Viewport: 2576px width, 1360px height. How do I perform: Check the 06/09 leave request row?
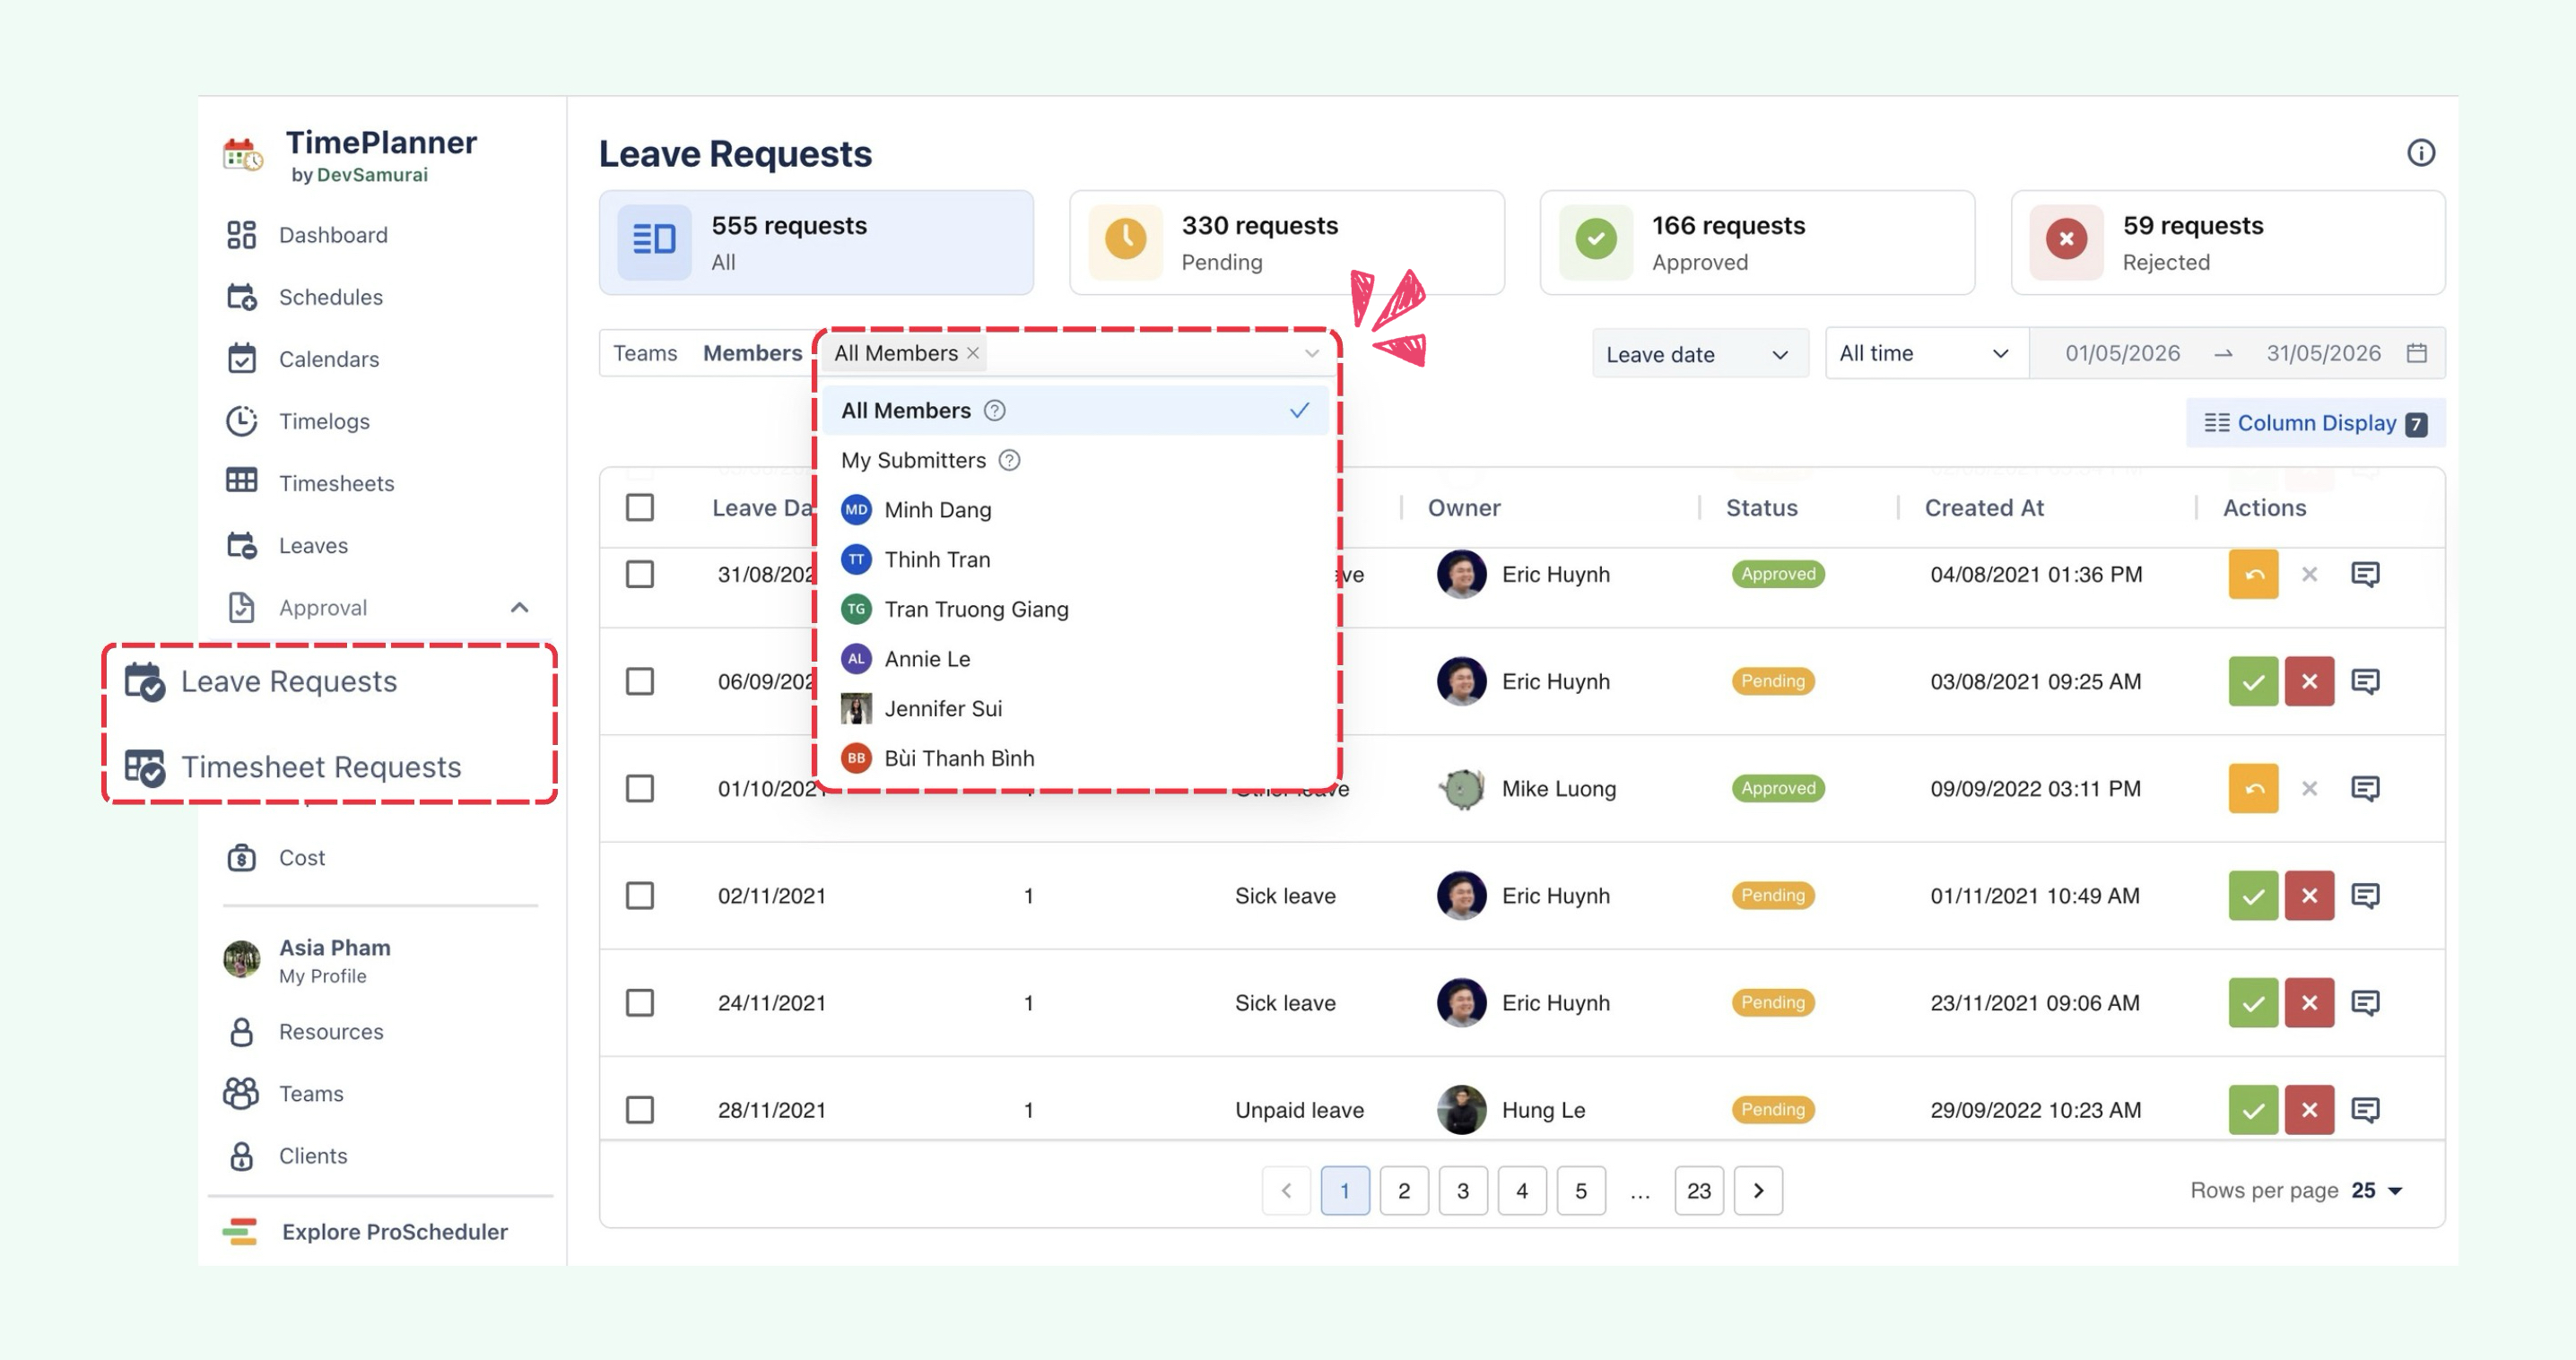coord(640,681)
